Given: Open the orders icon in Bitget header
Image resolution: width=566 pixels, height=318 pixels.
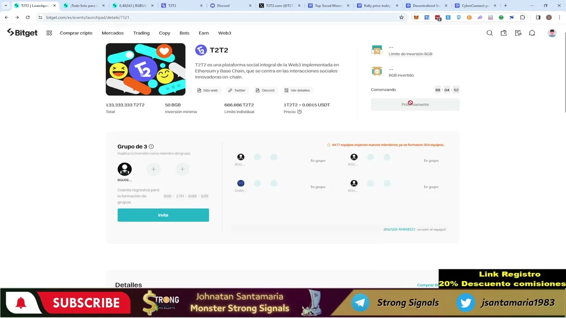Looking at the screenshot, I should pyautogui.click(x=518, y=33).
